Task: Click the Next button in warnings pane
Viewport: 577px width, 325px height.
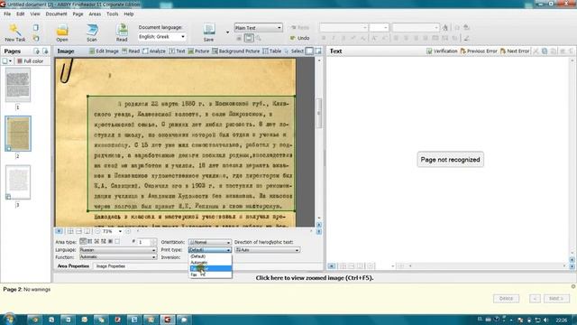Action: coord(556,299)
